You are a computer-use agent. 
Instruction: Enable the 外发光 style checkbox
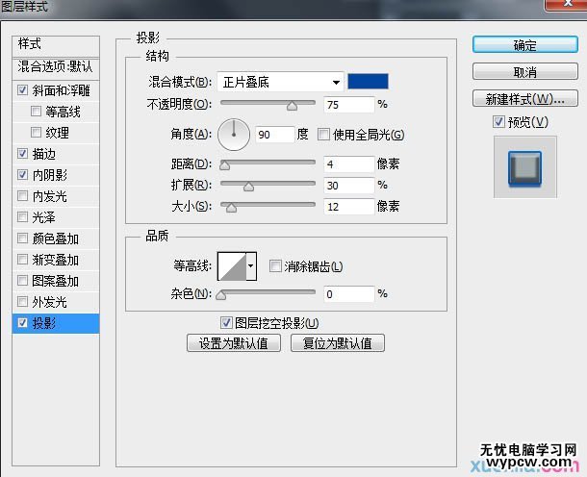pyautogui.click(x=22, y=301)
